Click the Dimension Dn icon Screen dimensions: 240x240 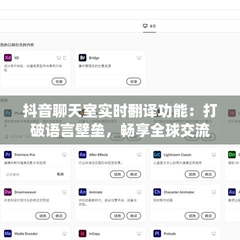pos(232,154)
